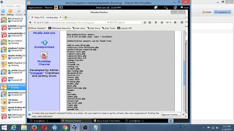
Task: Open the Kodi icon in Windows taskbar
Action: click(x=54, y=128)
